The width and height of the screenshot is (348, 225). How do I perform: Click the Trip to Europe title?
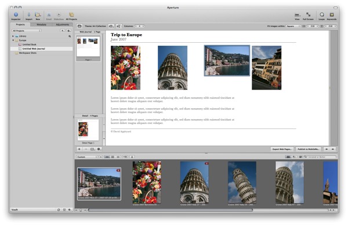126,35
